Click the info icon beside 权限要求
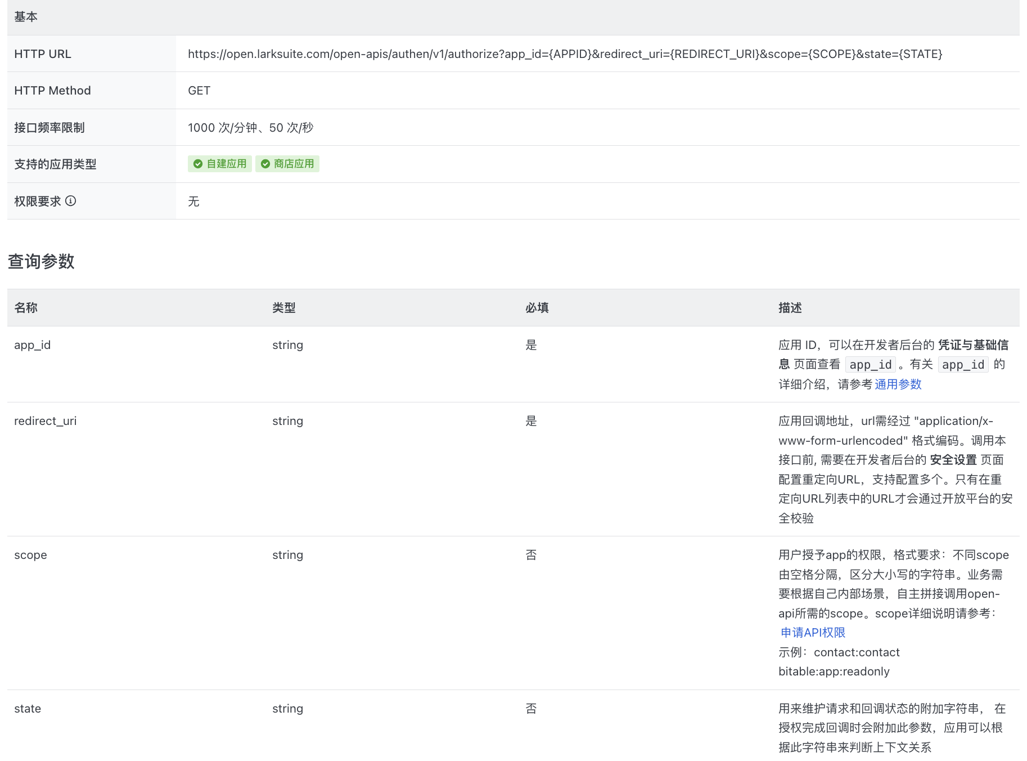This screenshot has width=1027, height=761. tap(71, 201)
